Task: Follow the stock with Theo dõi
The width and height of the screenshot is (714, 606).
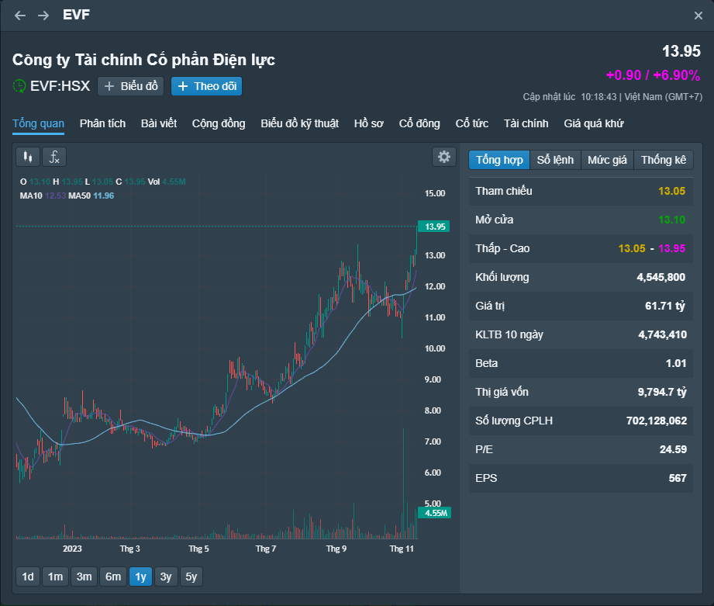Action: [x=207, y=86]
